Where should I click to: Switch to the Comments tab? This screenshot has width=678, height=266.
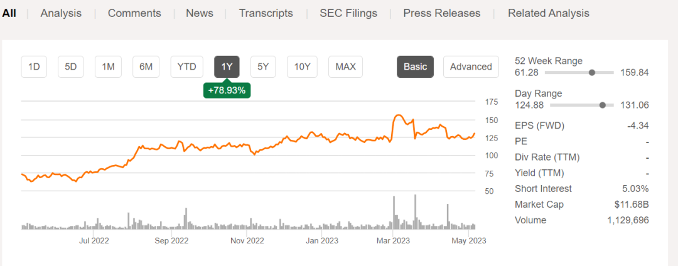(x=134, y=13)
